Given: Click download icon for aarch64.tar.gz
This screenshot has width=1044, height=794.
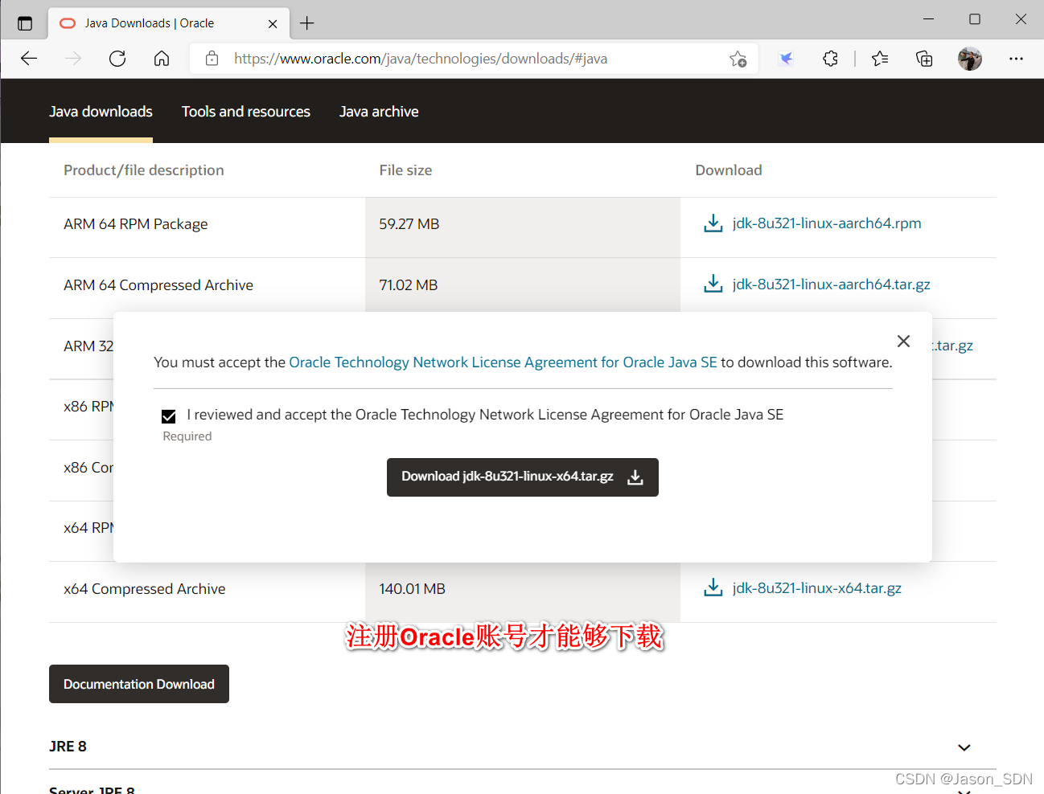Looking at the screenshot, I should click(x=713, y=284).
